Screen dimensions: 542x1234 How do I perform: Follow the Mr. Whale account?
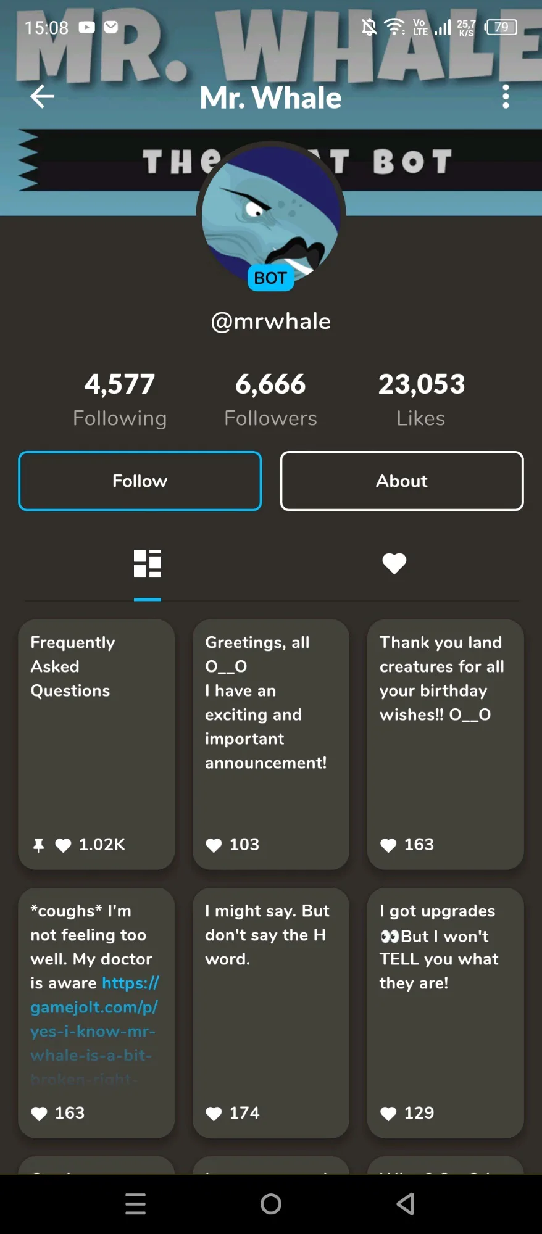[140, 481]
